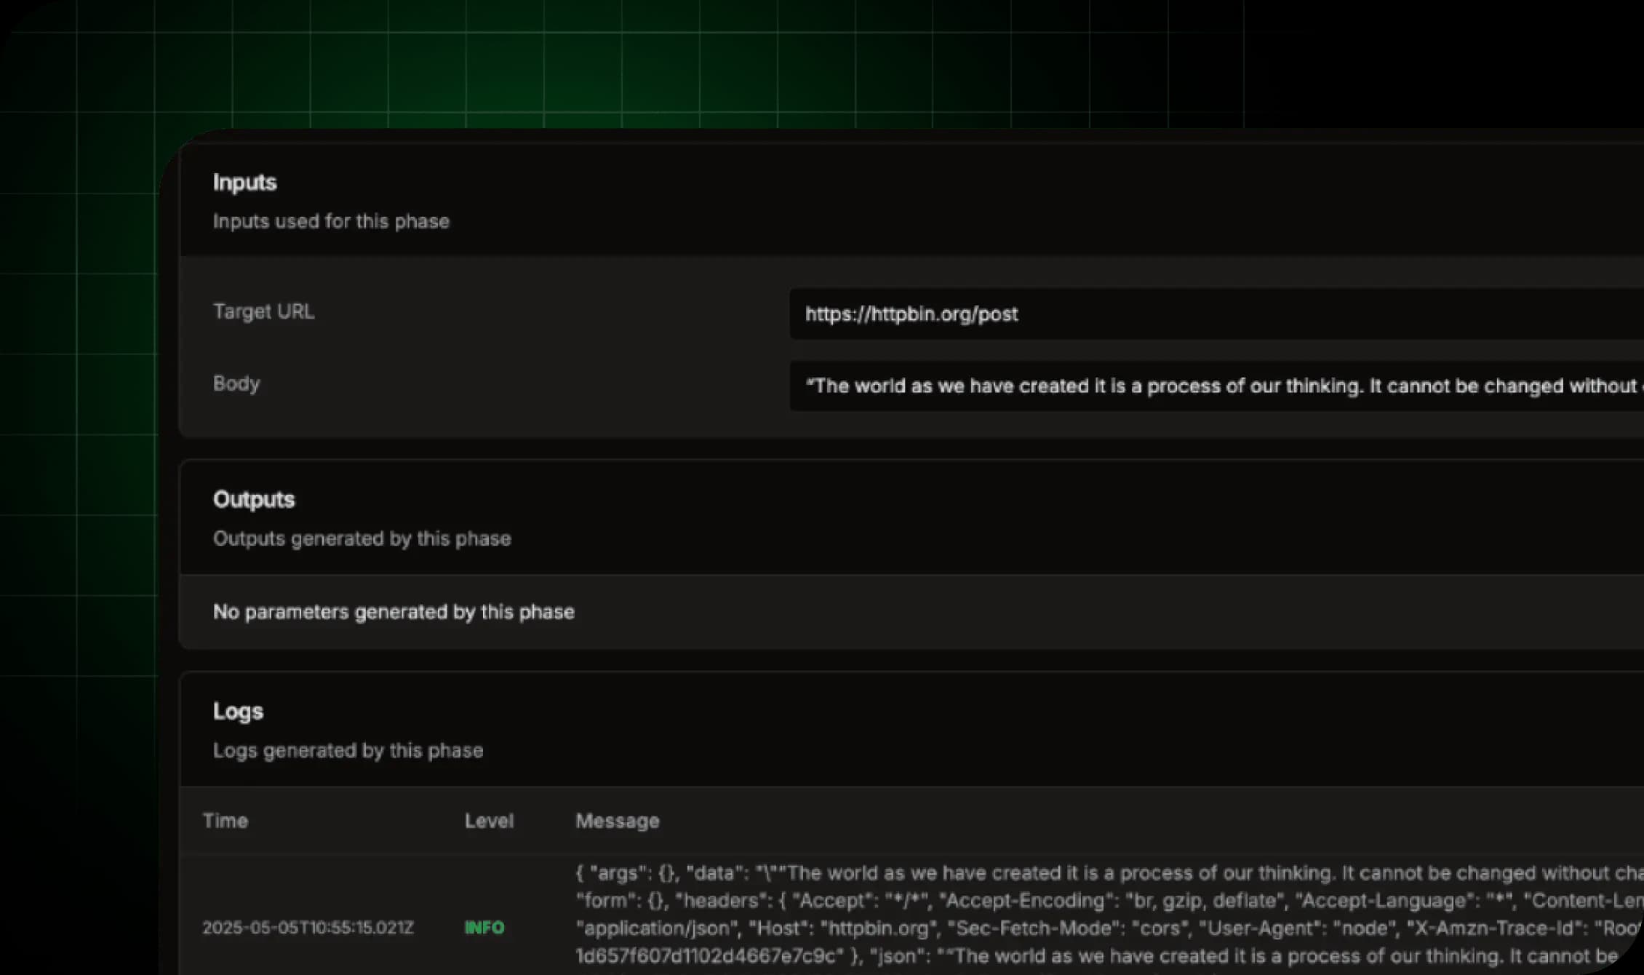
Task: Click the quoted body text starting 'The world'
Action: click(x=1224, y=386)
